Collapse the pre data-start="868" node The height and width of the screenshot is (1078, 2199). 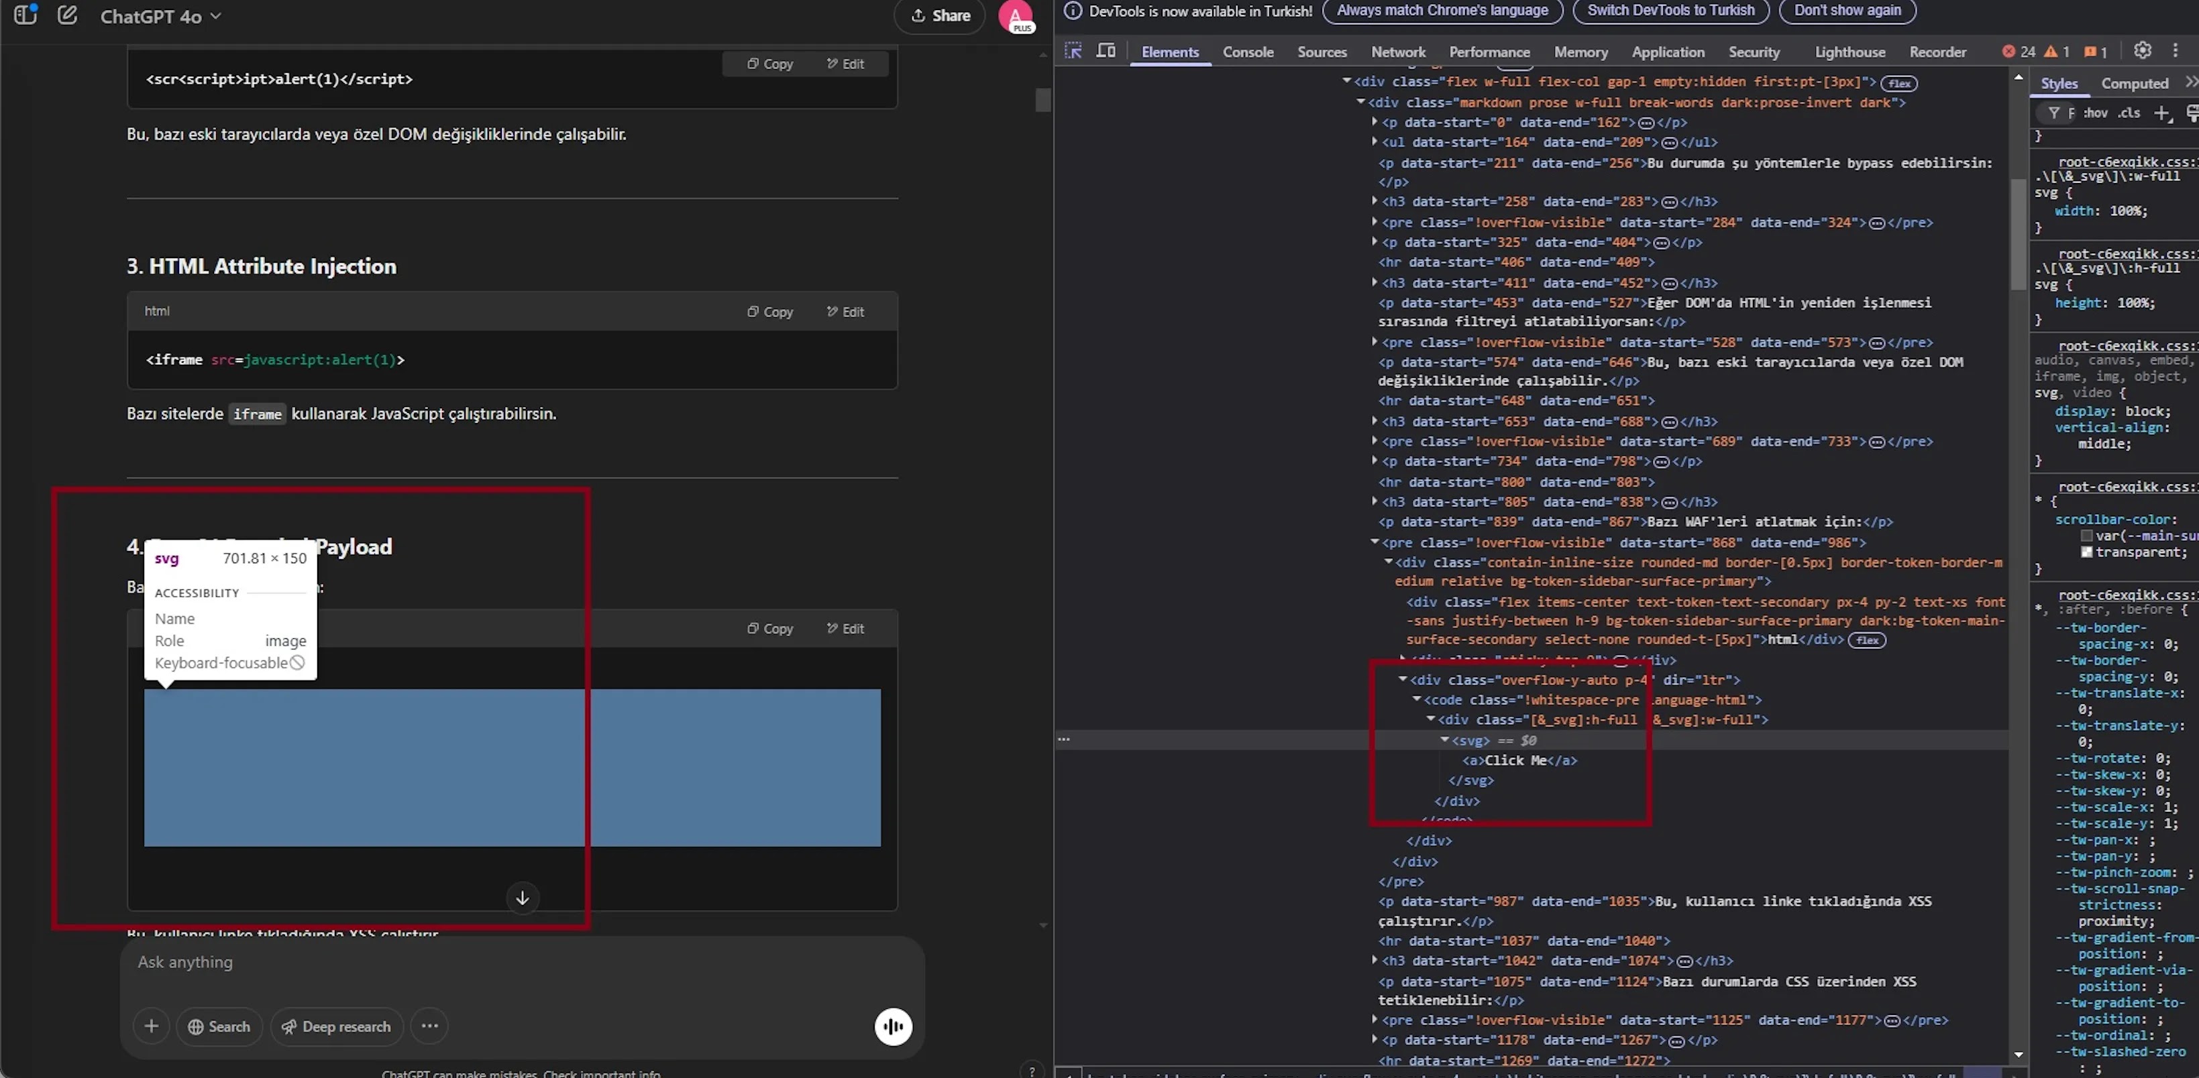(x=1375, y=542)
